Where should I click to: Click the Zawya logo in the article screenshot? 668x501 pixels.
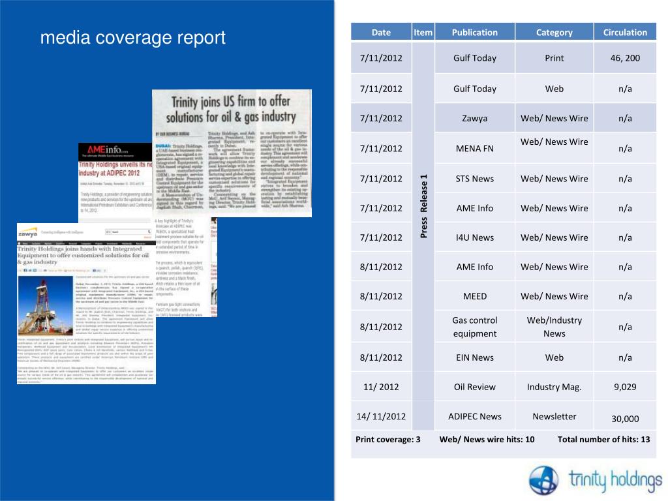(x=27, y=233)
